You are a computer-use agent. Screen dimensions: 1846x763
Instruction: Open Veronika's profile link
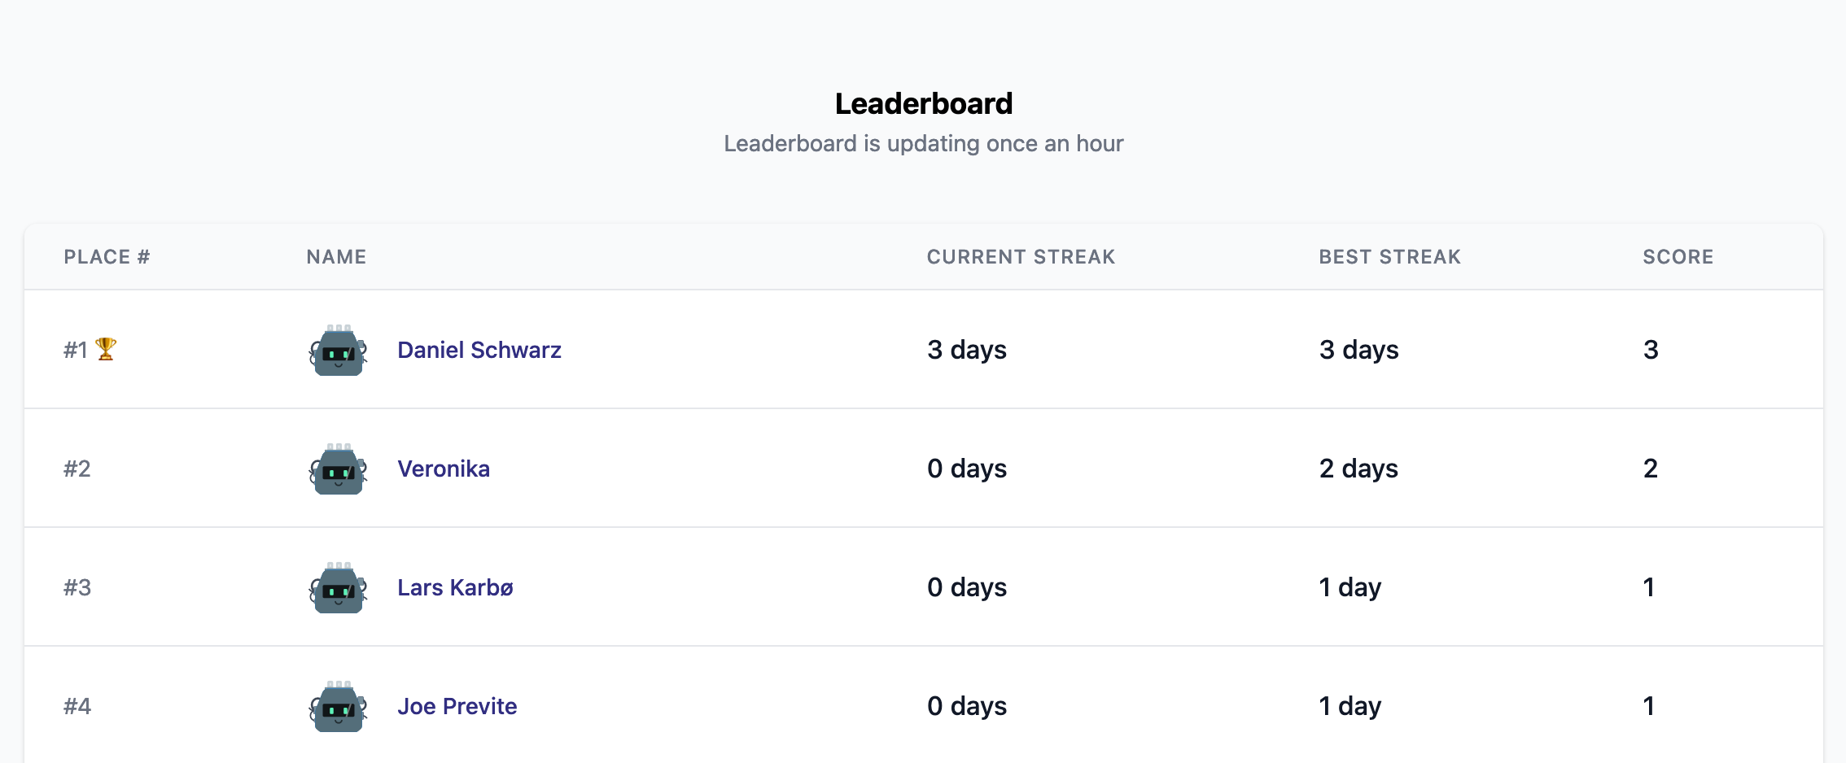[x=443, y=469]
